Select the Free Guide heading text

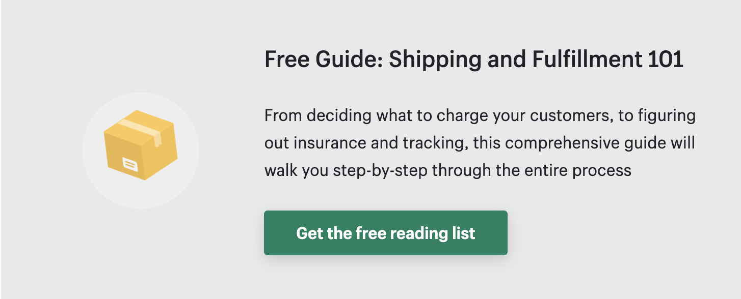[x=474, y=60]
